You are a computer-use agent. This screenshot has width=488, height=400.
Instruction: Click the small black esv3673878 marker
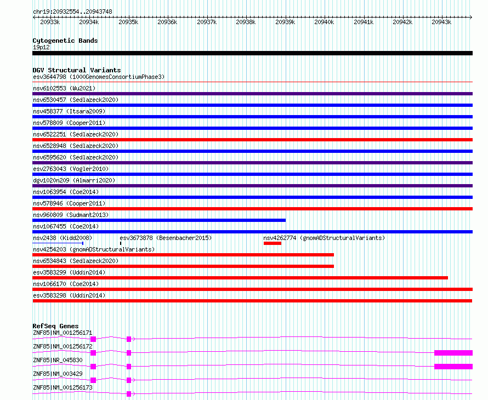coord(121,243)
